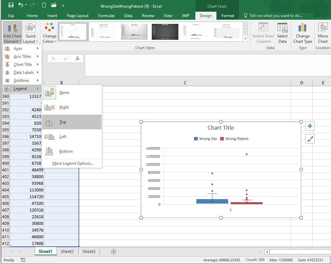Expand the Data Labels submenu
The image size is (331, 264).
(x=23, y=73)
